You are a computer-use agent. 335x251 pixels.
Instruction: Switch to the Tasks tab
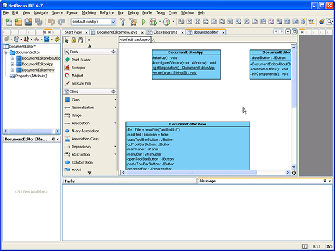pyautogui.click(x=70, y=181)
